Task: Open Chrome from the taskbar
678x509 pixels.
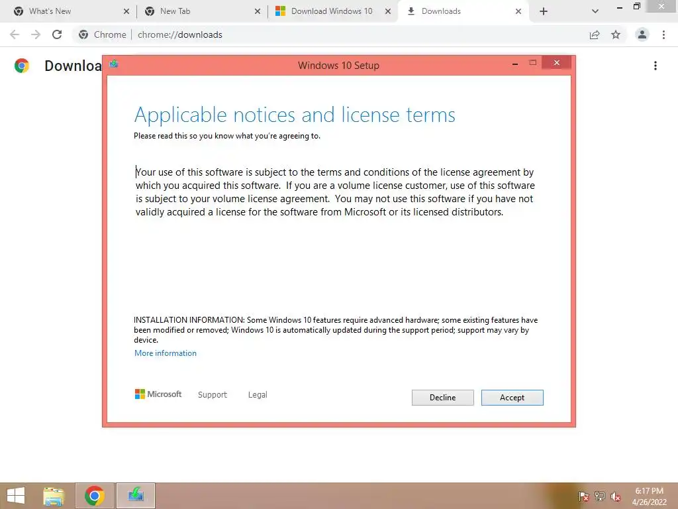Action: click(95, 496)
